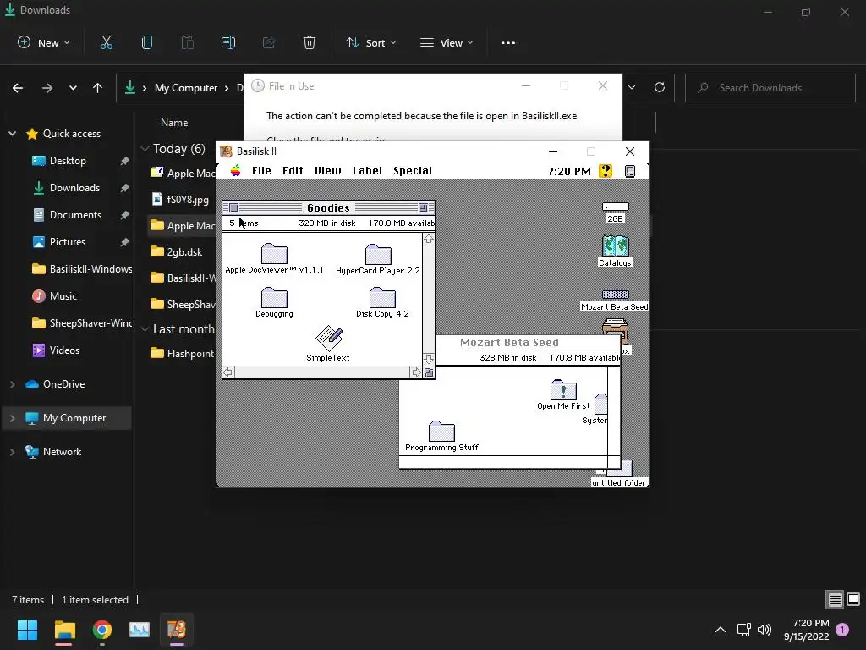
Task: Click the Share icon in Explorer toolbar
Action: [x=269, y=42]
